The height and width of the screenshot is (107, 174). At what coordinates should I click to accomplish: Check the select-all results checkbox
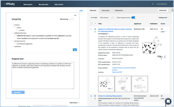(x=92, y=24)
